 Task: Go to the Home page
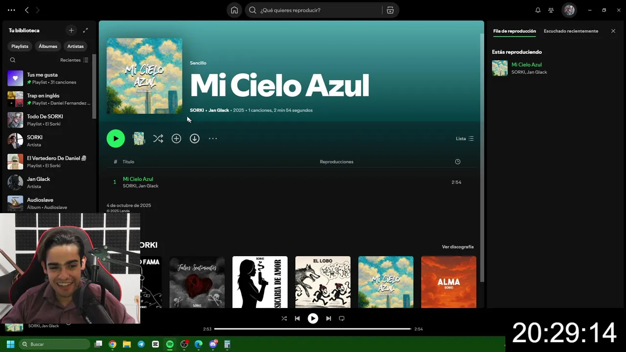click(x=234, y=10)
